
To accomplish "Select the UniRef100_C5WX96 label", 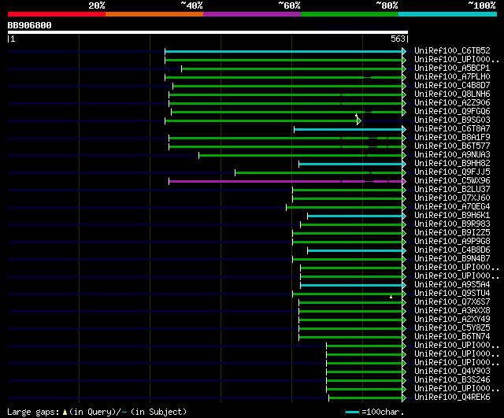I will coord(452,181).
